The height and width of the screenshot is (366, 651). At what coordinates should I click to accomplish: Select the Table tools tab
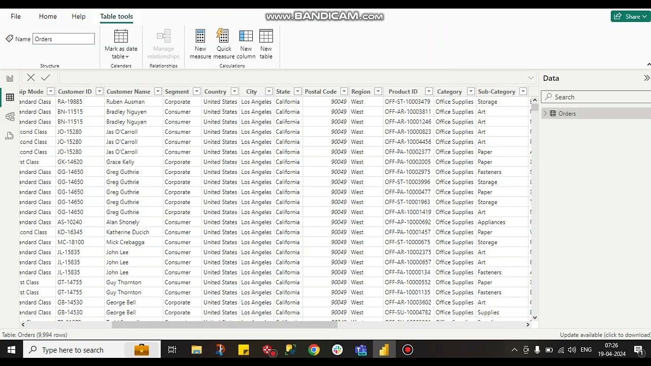pos(116,16)
